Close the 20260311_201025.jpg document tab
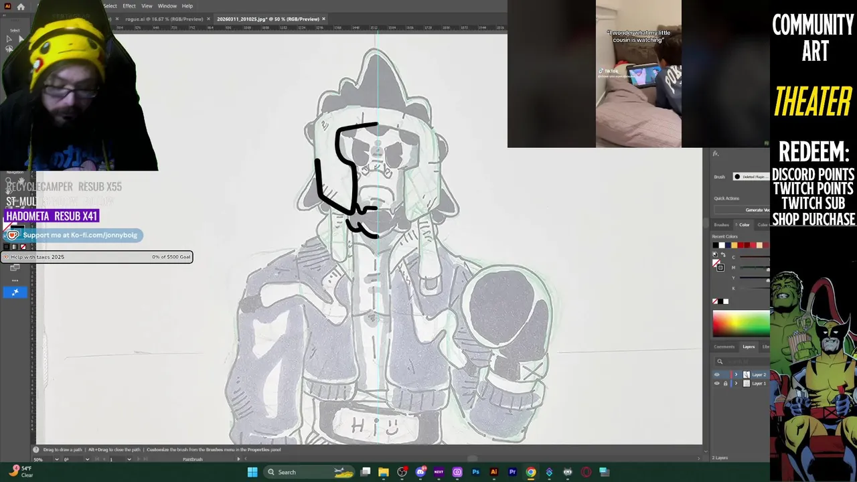 pyautogui.click(x=324, y=19)
